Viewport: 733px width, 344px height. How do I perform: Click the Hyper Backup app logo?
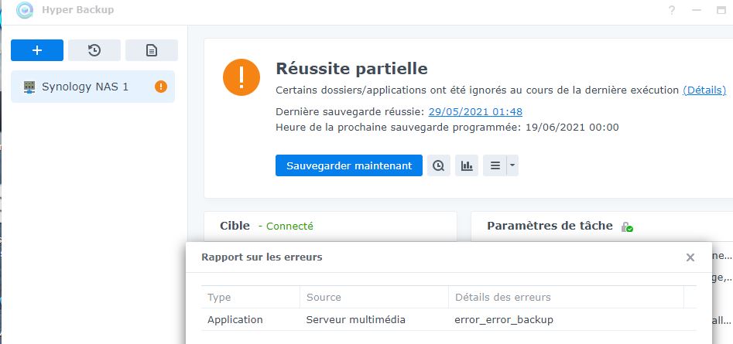pos(24,10)
